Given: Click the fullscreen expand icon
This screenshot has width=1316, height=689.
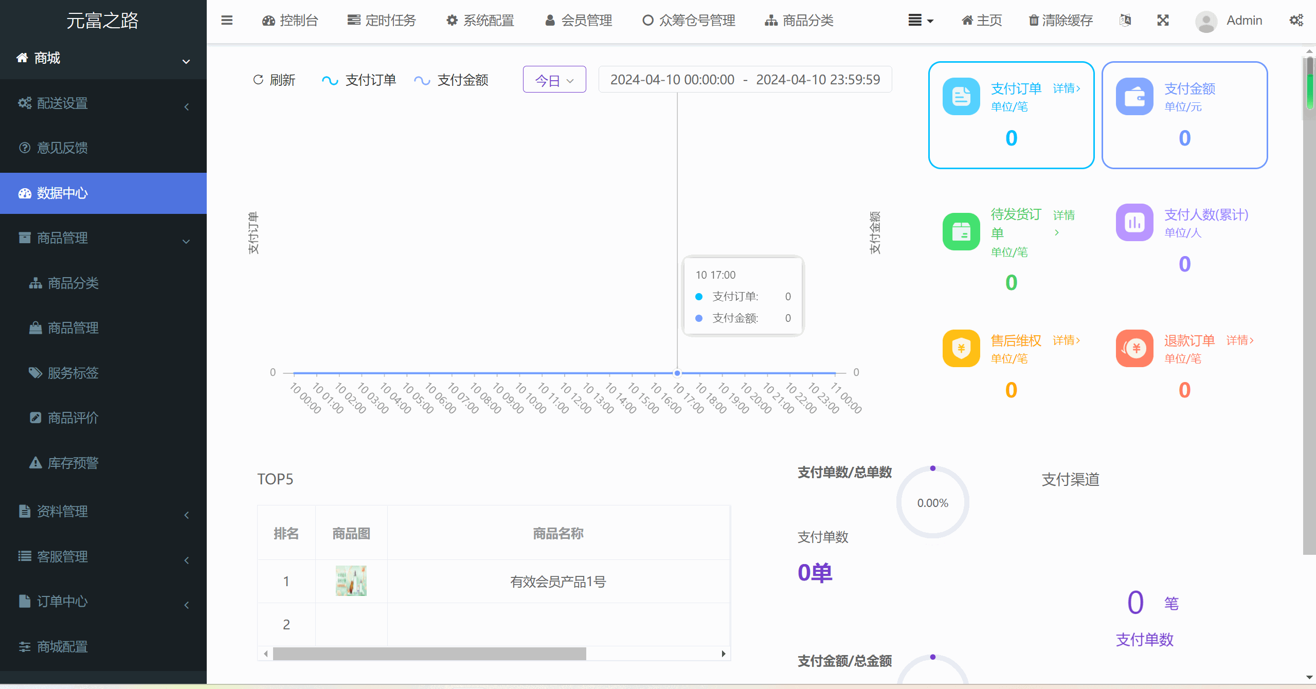Looking at the screenshot, I should [1163, 21].
